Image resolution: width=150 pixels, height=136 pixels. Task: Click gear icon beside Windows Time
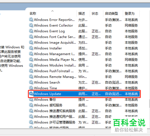click(31, 88)
